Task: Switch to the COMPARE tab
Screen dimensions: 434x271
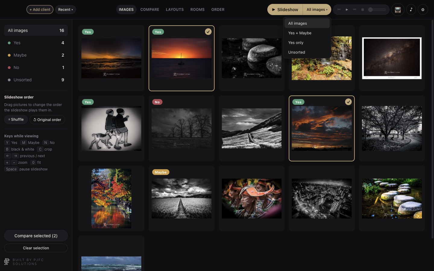Action: (x=150, y=10)
